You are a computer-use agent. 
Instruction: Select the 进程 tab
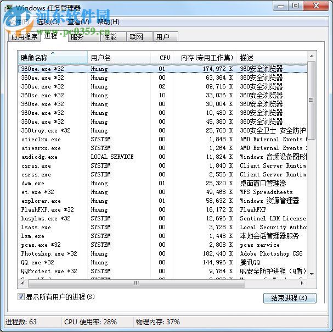[x=50, y=36]
